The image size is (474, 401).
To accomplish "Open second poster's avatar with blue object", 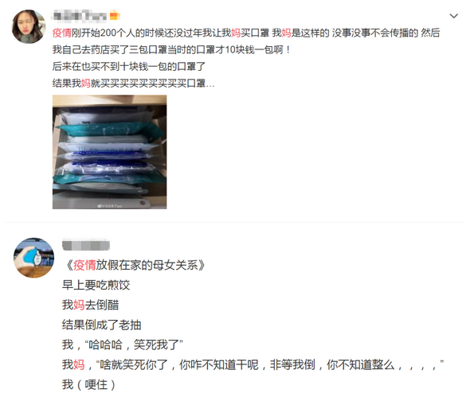I will tap(33, 258).
